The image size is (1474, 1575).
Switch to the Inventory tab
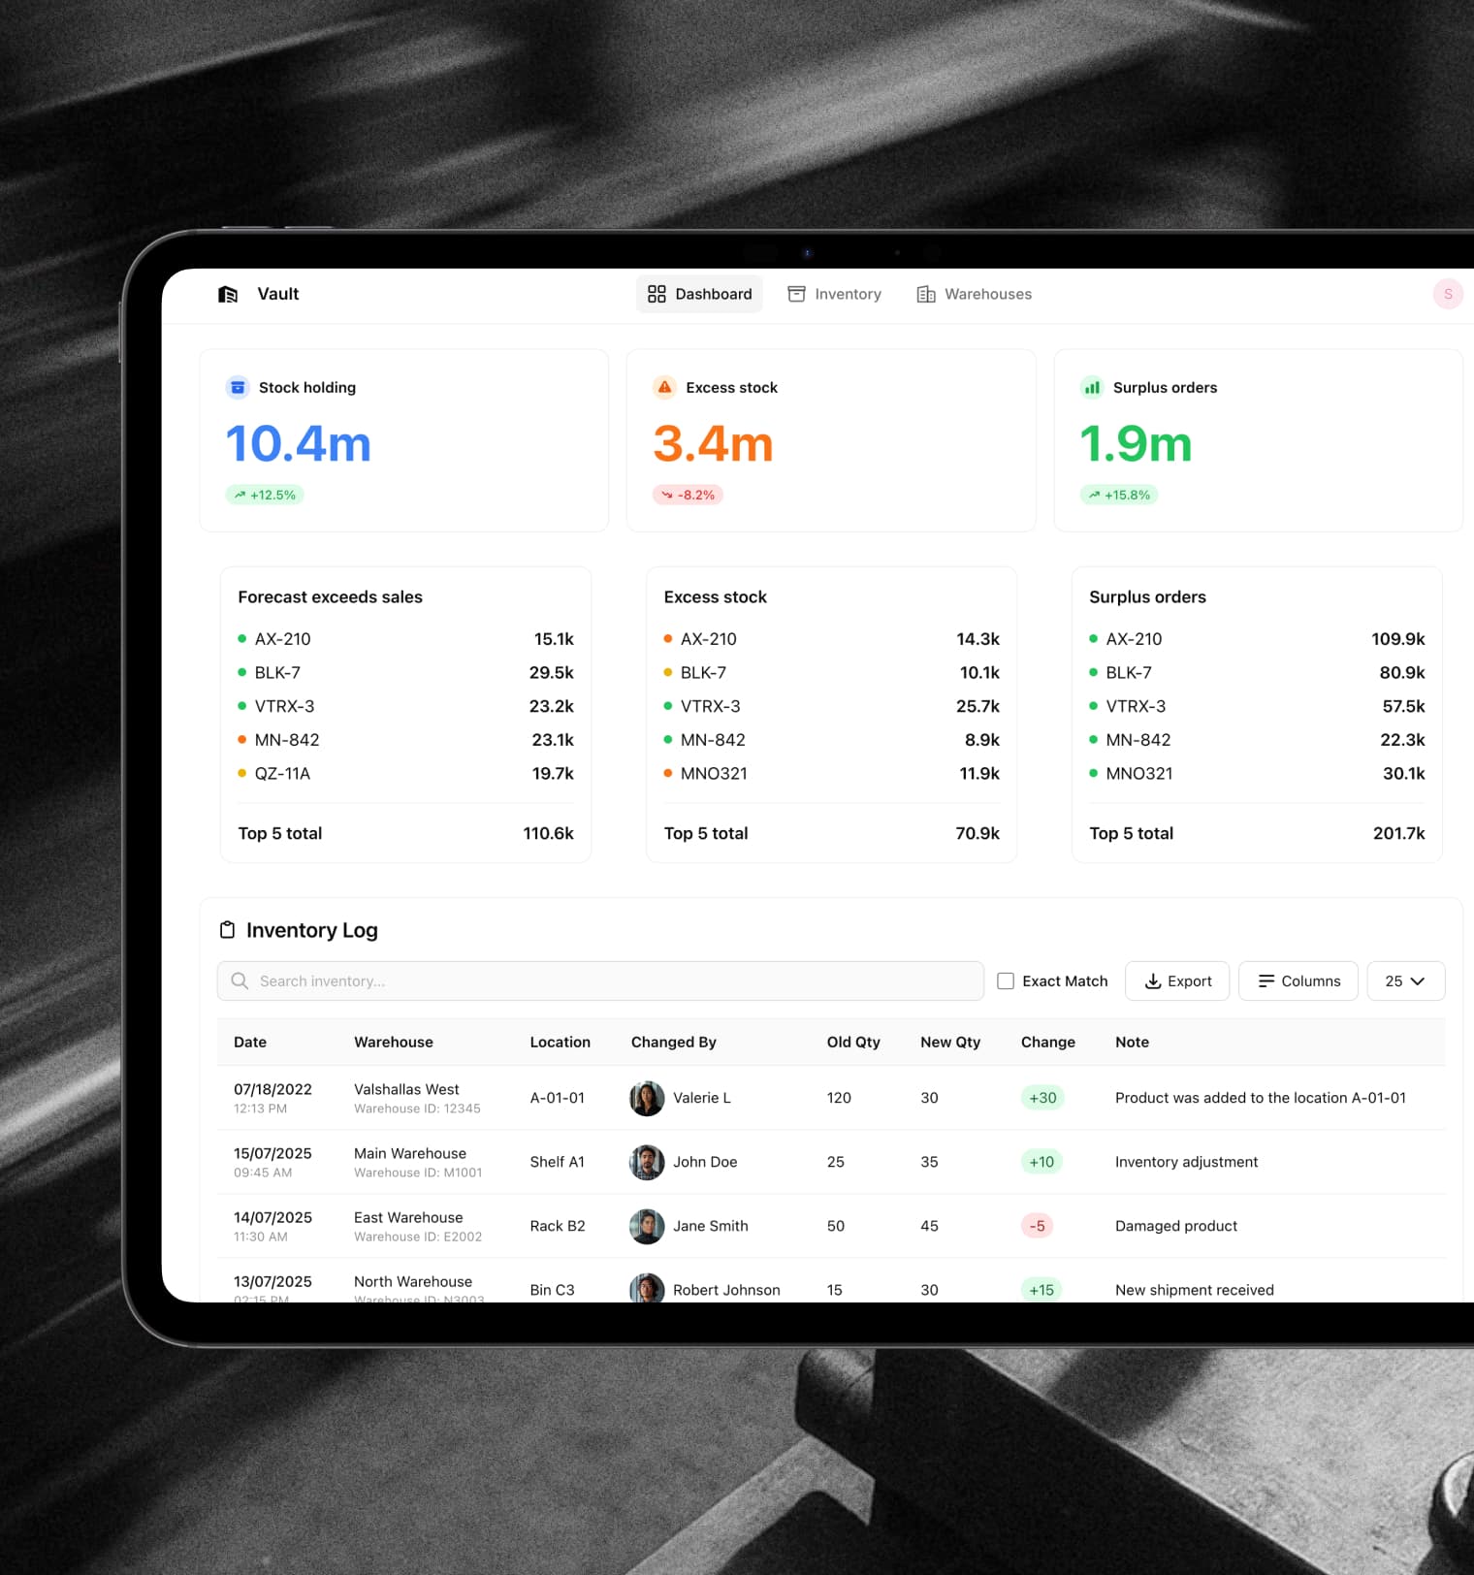point(834,294)
